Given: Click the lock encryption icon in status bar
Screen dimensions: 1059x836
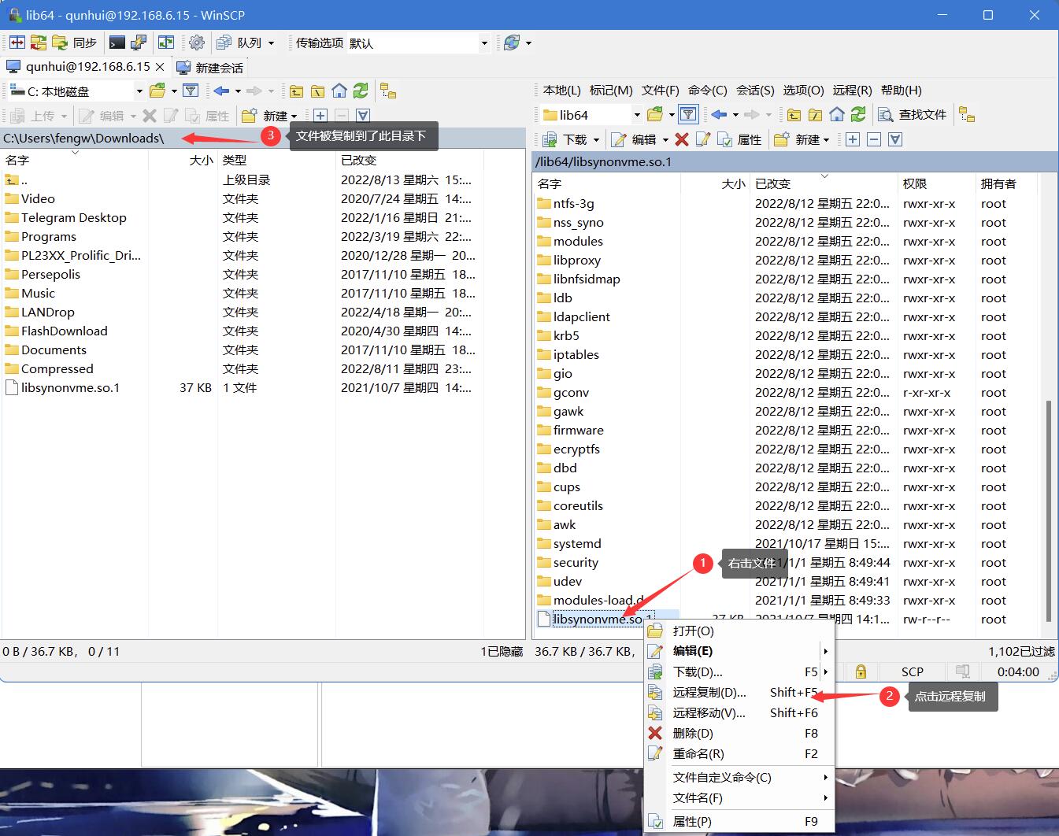Looking at the screenshot, I should [861, 671].
